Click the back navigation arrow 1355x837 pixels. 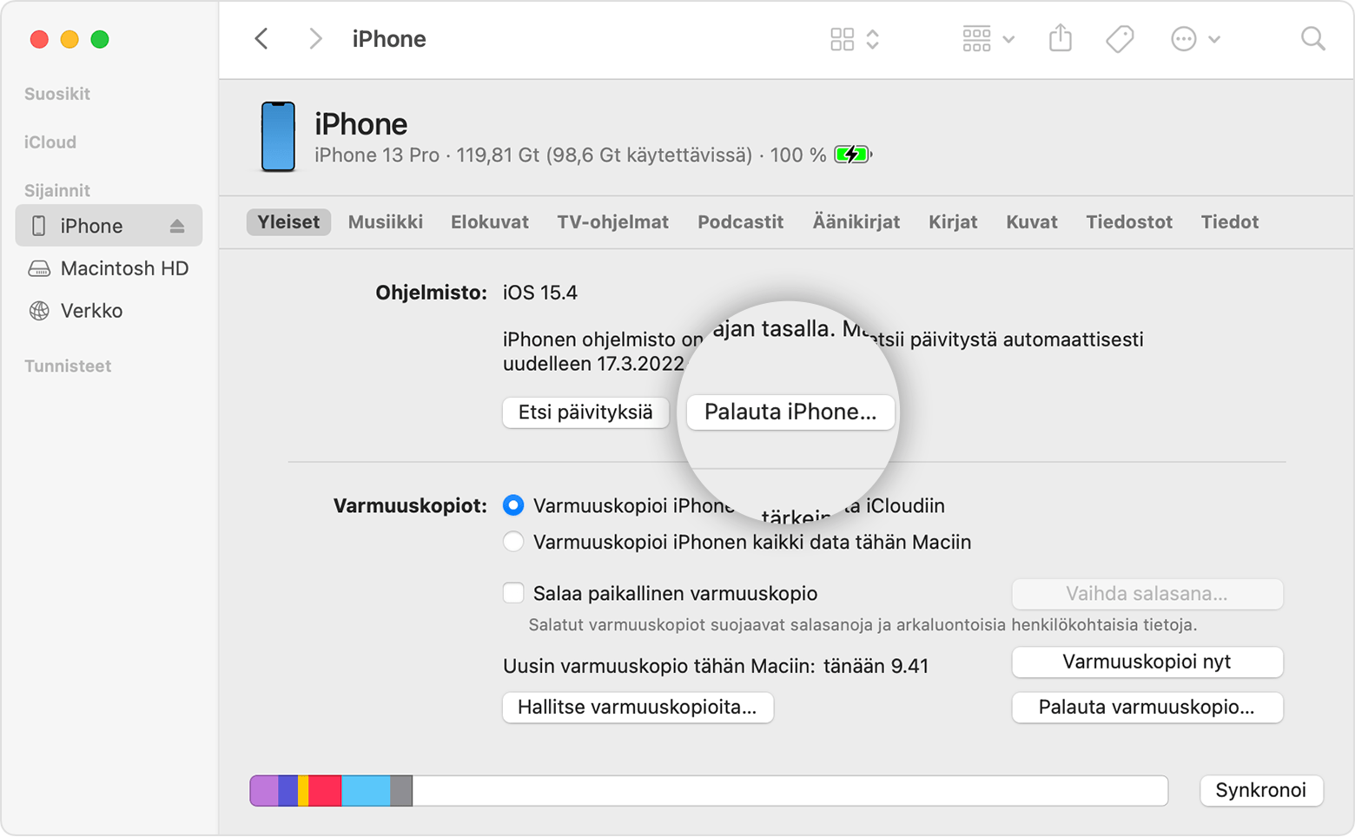pos(261,39)
